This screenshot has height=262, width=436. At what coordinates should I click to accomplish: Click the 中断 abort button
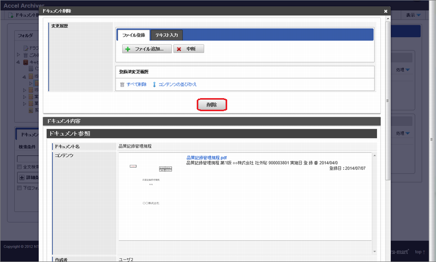(x=189, y=49)
